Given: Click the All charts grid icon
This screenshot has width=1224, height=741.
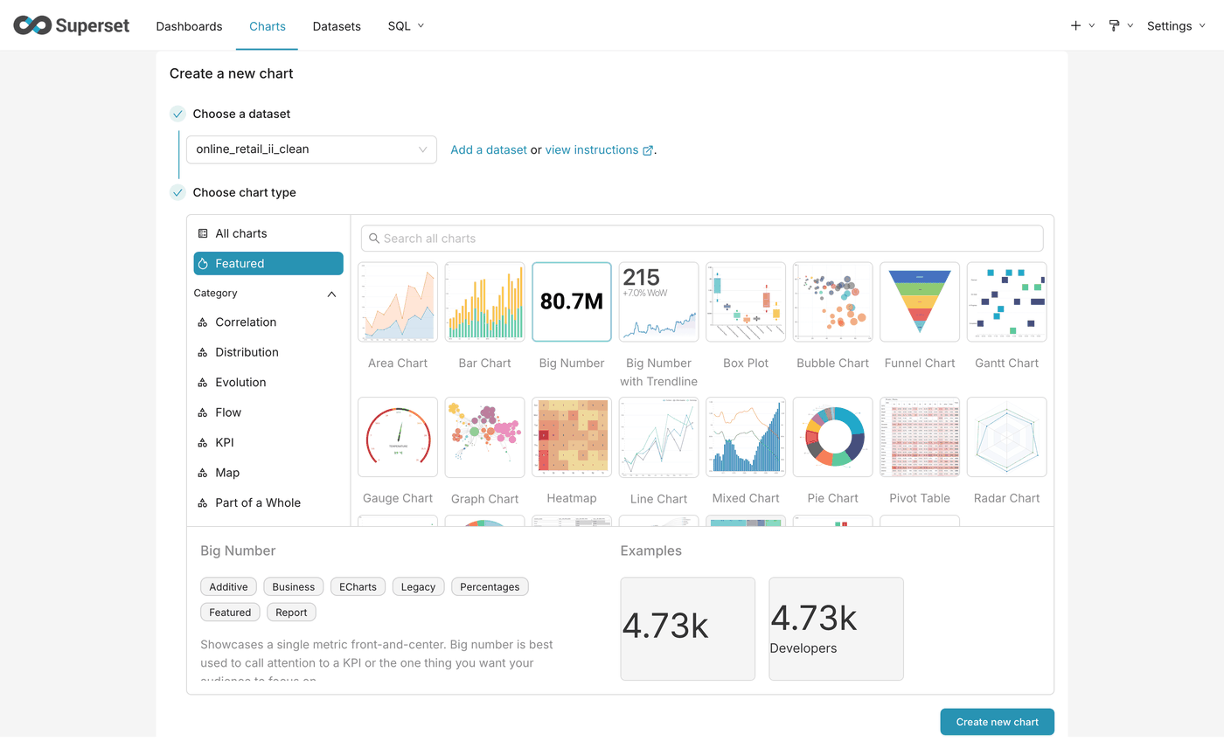Looking at the screenshot, I should [203, 233].
